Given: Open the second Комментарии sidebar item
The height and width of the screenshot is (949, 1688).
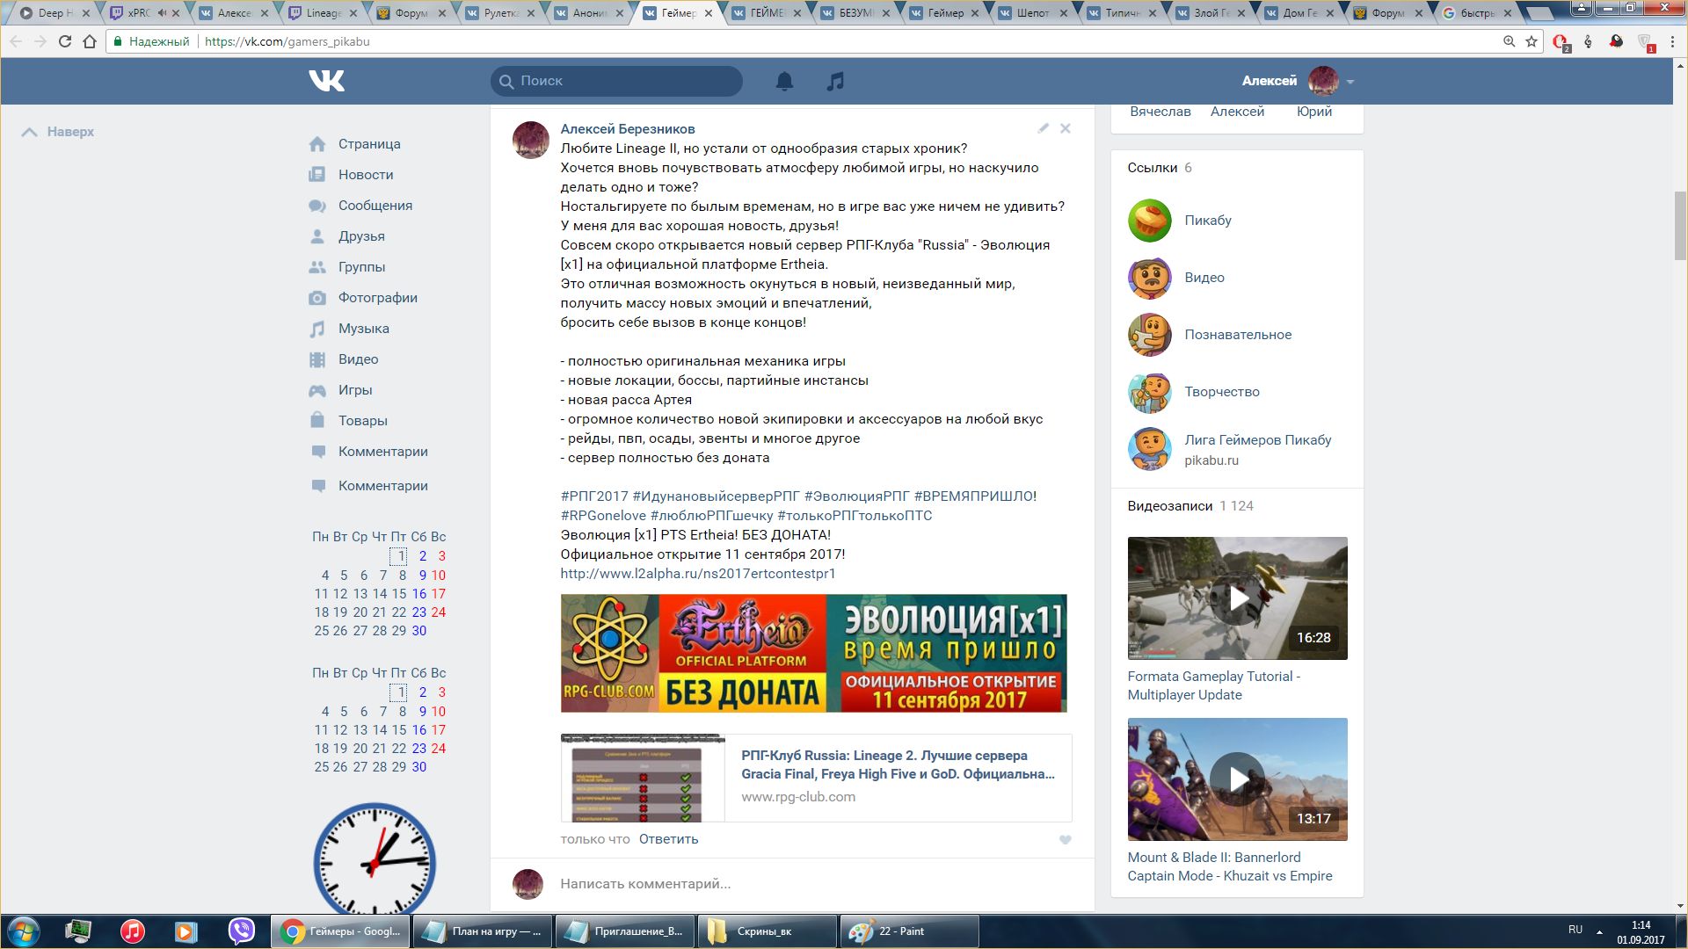Looking at the screenshot, I should (x=383, y=486).
